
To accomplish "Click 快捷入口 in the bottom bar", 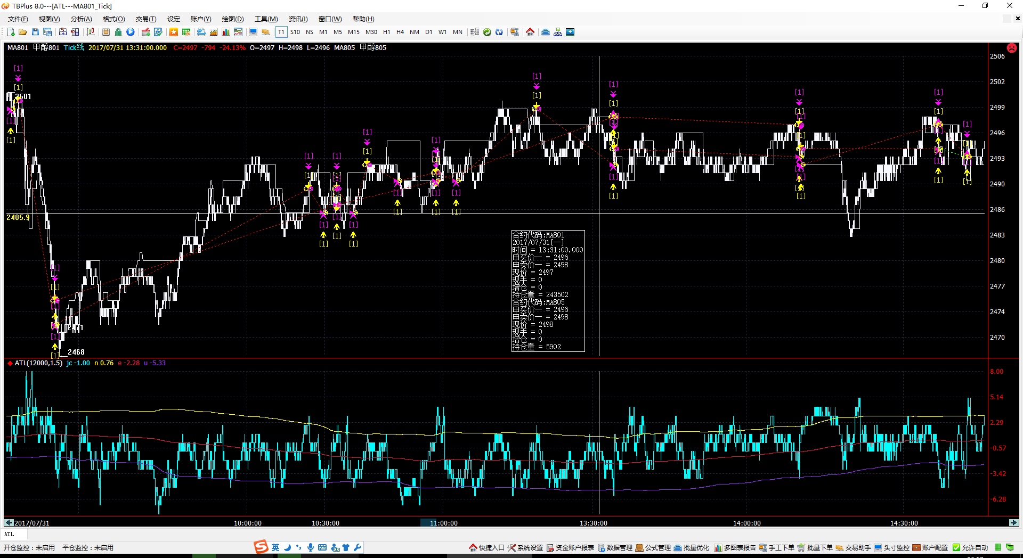I will 487,547.
